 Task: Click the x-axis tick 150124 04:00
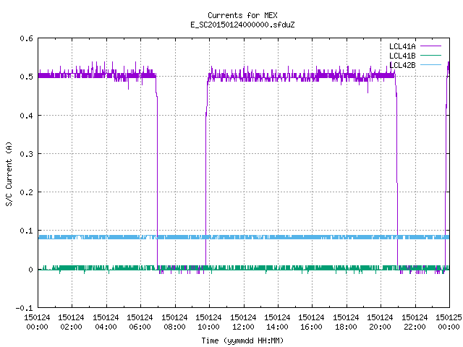pos(106,322)
